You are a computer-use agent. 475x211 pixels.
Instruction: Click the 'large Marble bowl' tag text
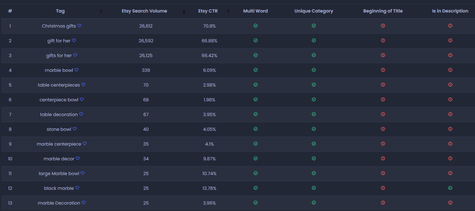[x=59, y=173]
